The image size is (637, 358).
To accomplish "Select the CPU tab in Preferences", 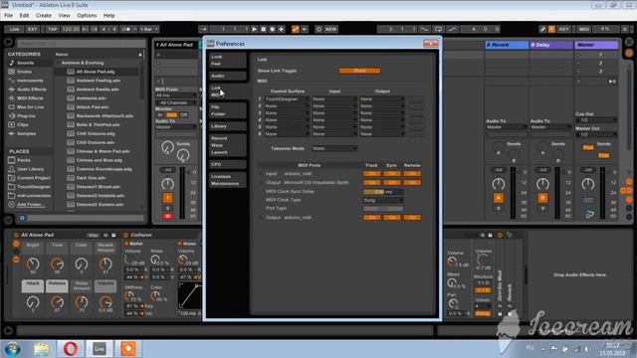I will (x=228, y=164).
